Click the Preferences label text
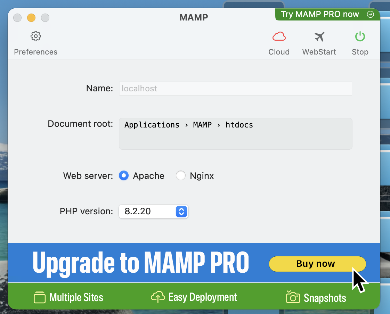390x314 pixels. click(35, 52)
